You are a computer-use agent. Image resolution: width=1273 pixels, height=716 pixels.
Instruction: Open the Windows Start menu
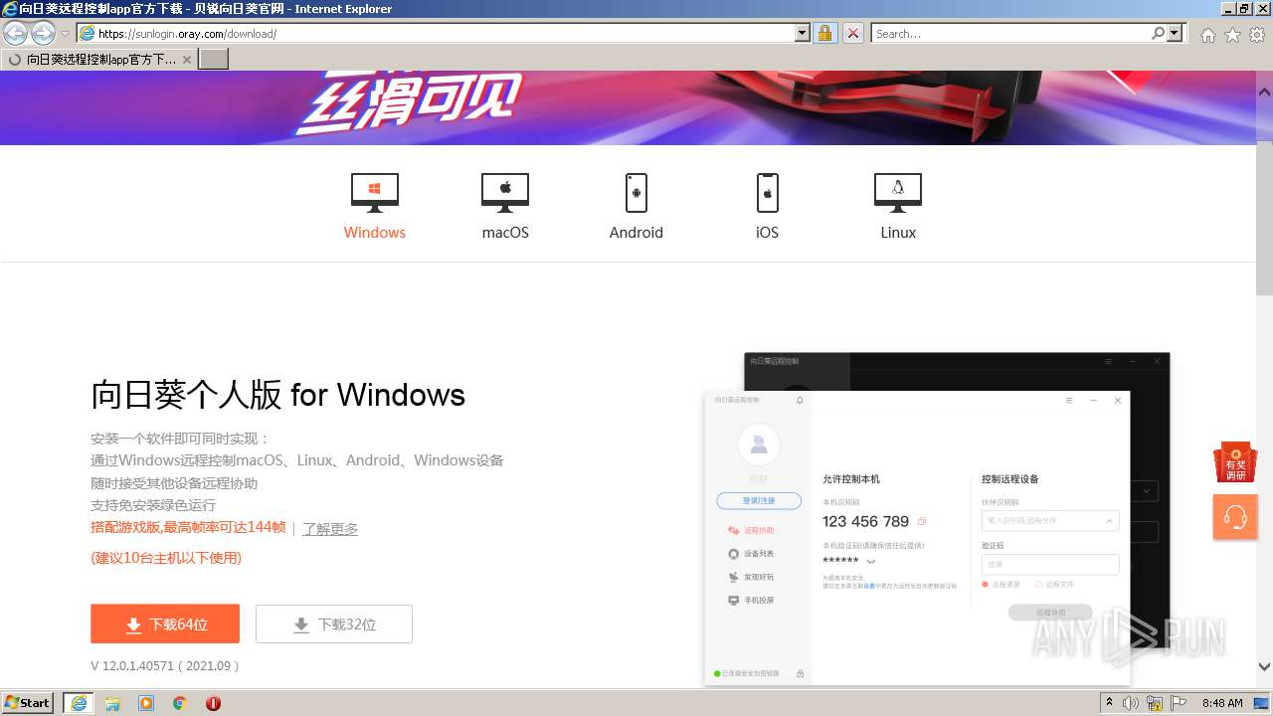(x=28, y=702)
